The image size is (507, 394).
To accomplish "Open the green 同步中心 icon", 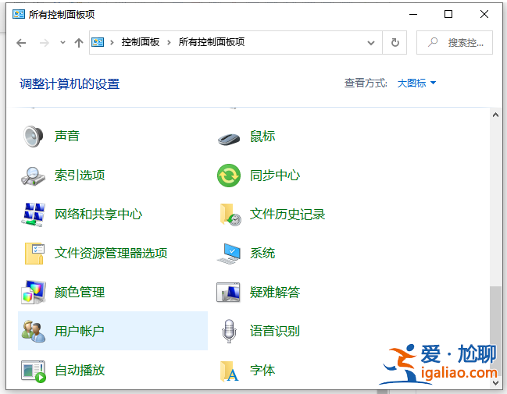I will [x=229, y=176].
